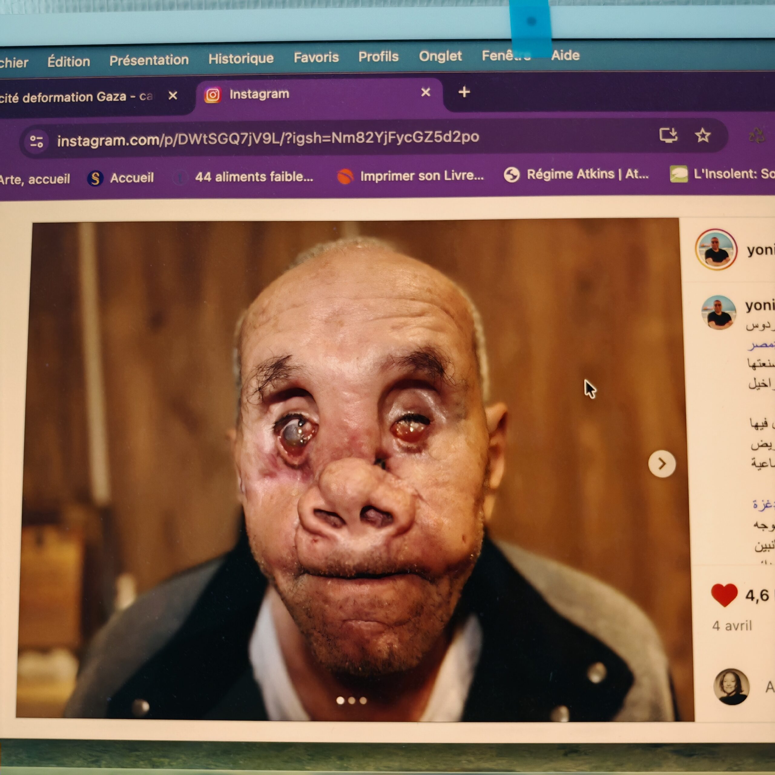Click the install app icon in address bar
Image resolution: width=775 pixels, height=775 pixels.
tap(668, 135)
